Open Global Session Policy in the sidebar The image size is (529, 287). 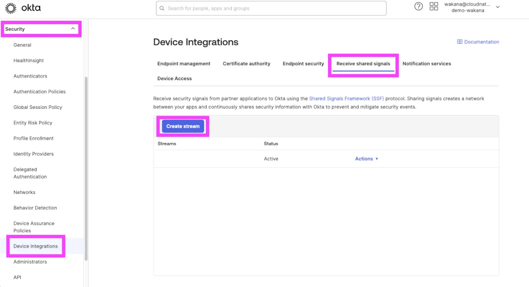click(x=38, y=107)
